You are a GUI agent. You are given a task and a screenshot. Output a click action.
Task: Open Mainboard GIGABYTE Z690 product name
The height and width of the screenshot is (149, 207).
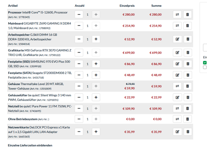click(40, 26)
